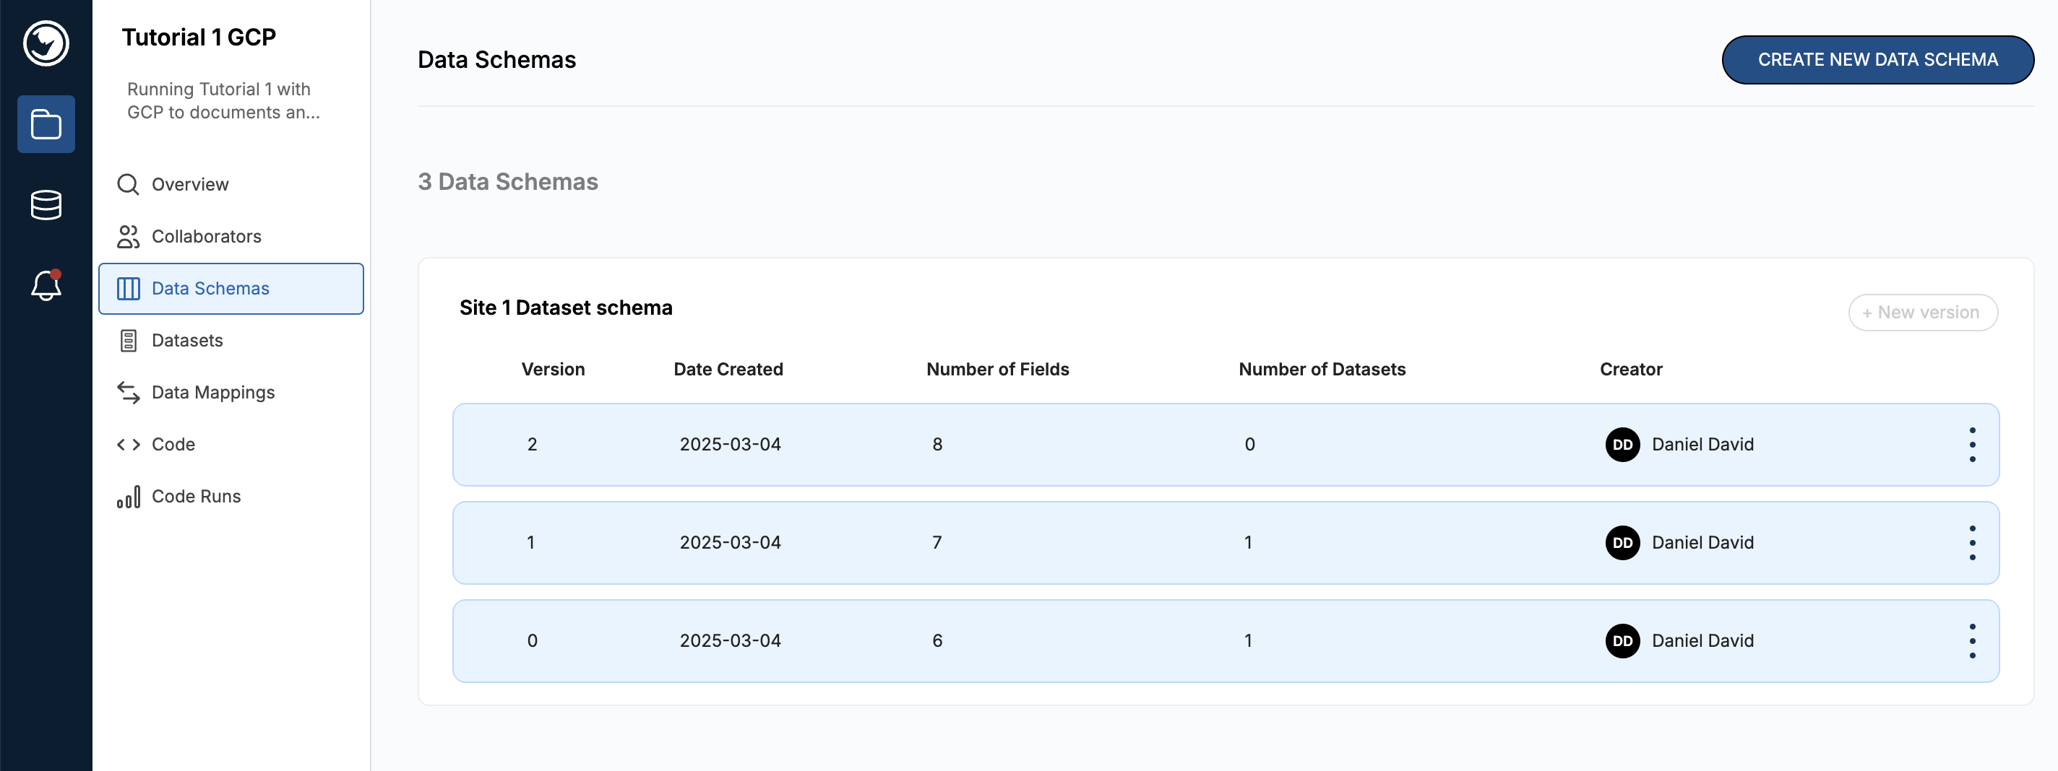
Task: Click DD avatar in version 0 row
Action: tap(1622, 641)
